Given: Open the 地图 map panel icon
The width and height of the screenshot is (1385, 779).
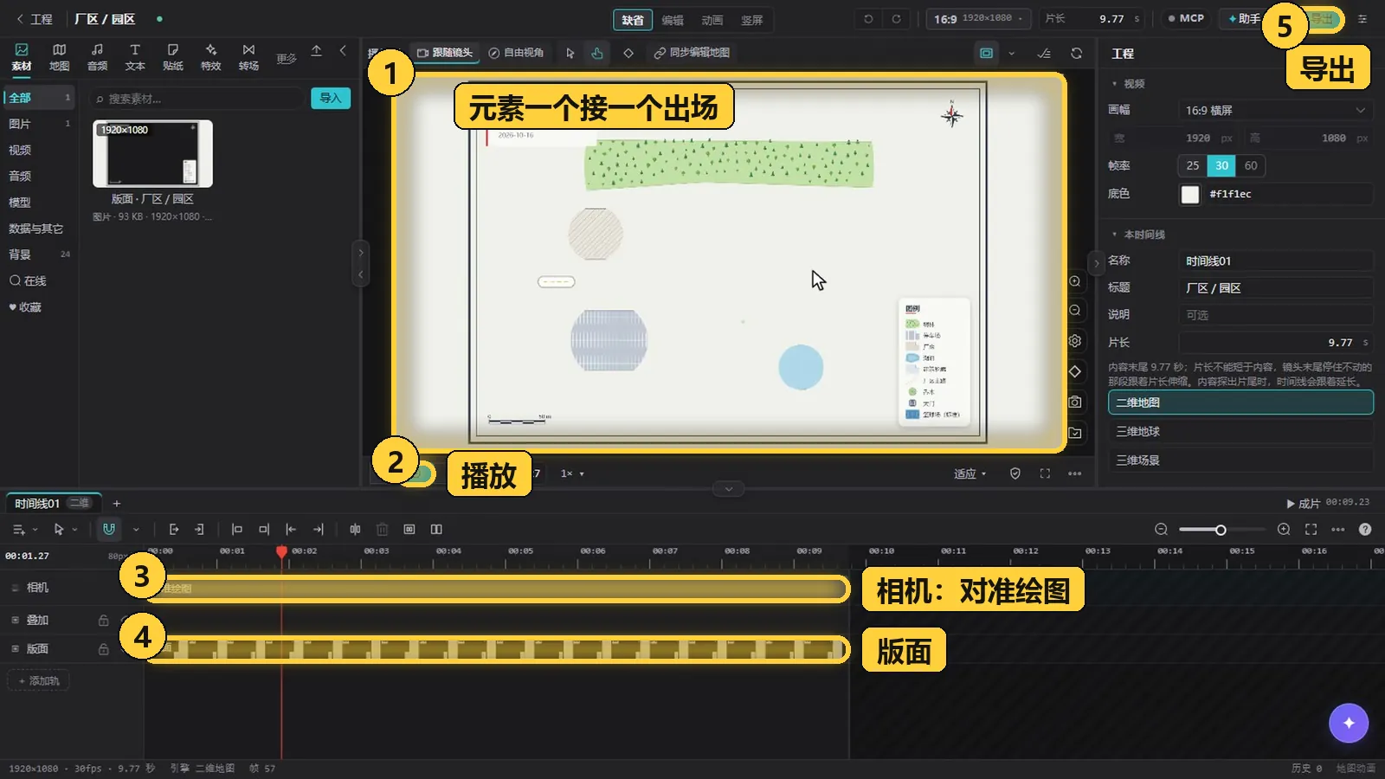Looking at the screenshot, I should [59, 57].
